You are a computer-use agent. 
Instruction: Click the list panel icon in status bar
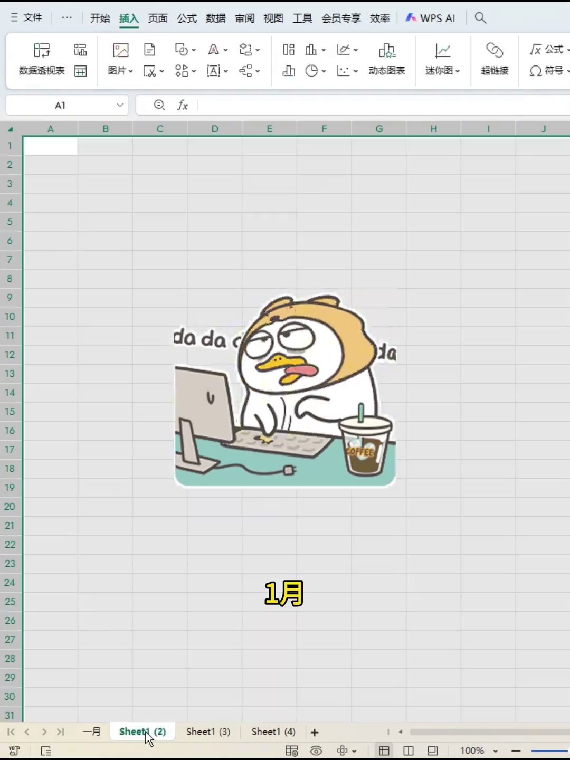(46, 750)
